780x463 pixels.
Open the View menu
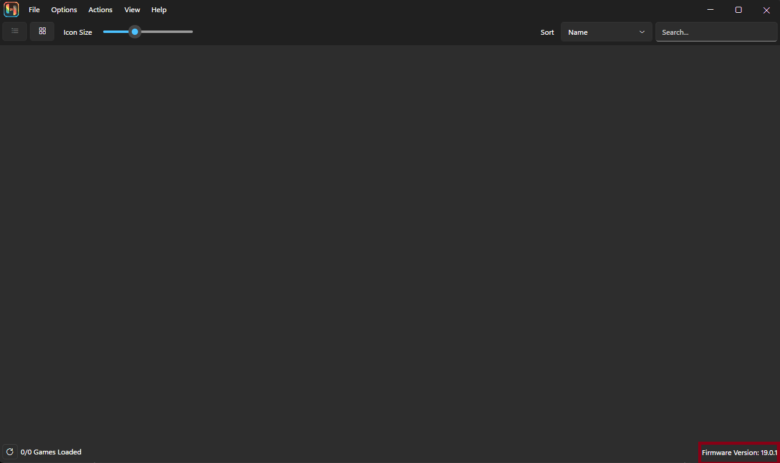coord(132,10)
